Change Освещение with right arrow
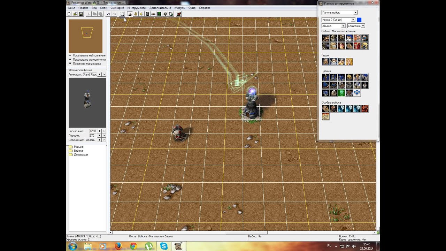Viewport: 446px width, 251px height. 104,140
